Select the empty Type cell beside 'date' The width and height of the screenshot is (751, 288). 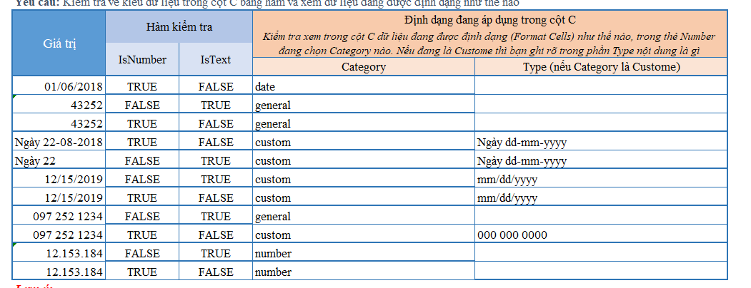click(601, 86)
